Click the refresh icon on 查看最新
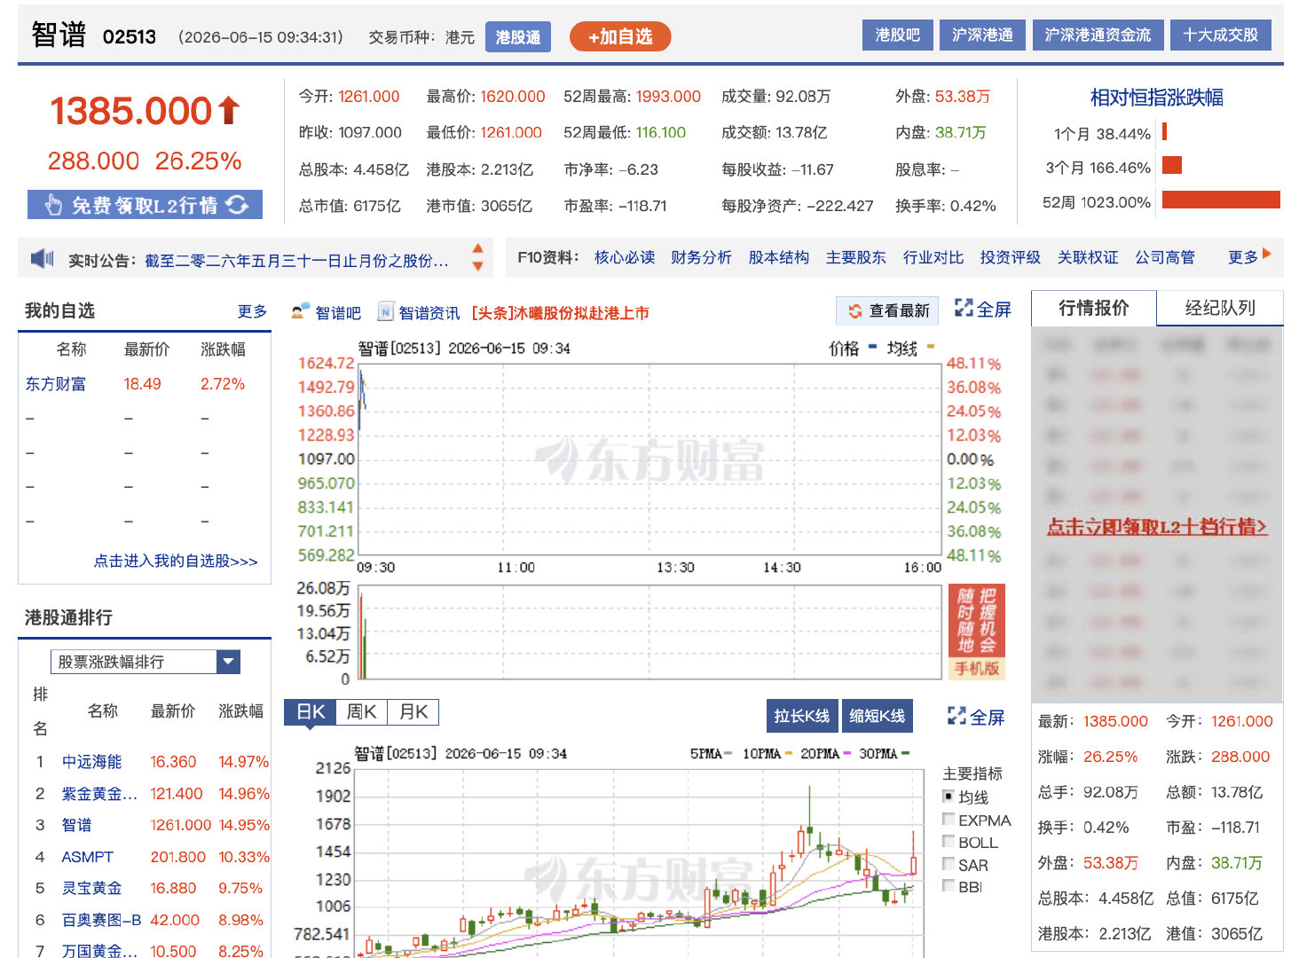The height and width of the screenshot is (958, 1291). pos(855,310)
